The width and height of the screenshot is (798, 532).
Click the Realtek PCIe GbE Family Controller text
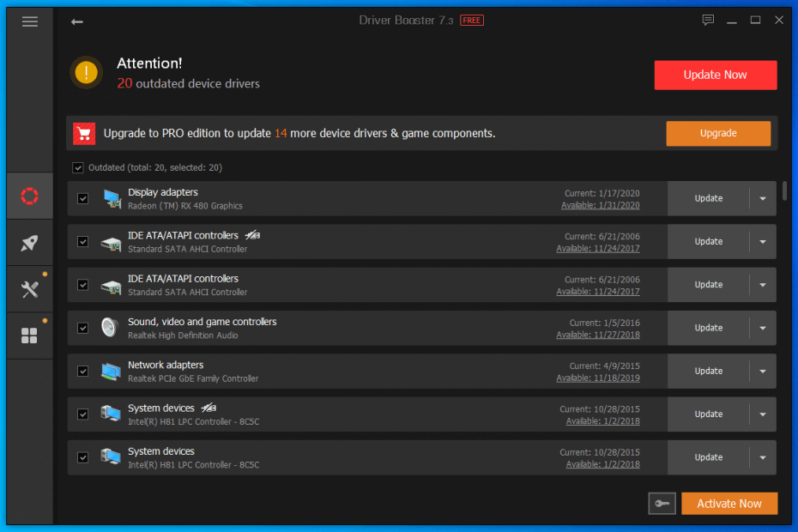click(193, 378)
